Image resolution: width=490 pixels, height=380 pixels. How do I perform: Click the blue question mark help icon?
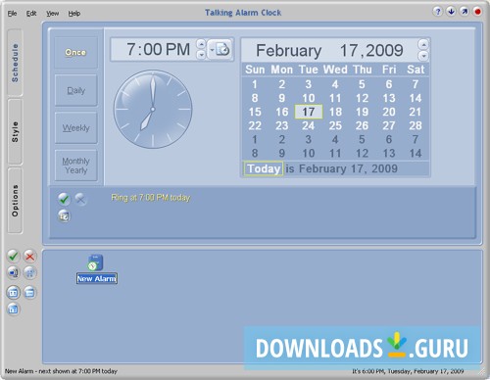pyautogui.click(x=438, y=12)
